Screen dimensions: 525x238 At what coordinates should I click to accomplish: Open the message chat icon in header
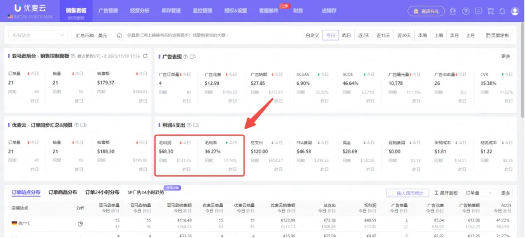(x=478, y=11)
